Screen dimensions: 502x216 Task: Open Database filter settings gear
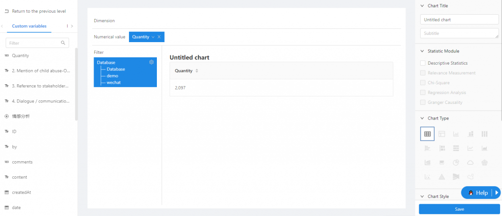coord(151,62)
